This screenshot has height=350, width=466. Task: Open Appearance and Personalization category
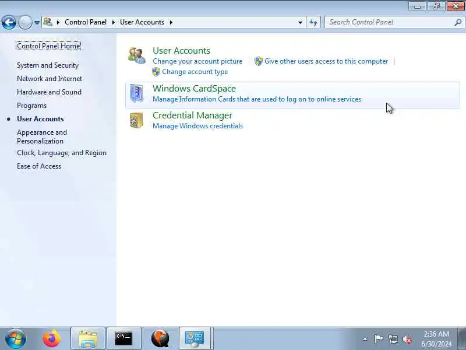point(42,136)
